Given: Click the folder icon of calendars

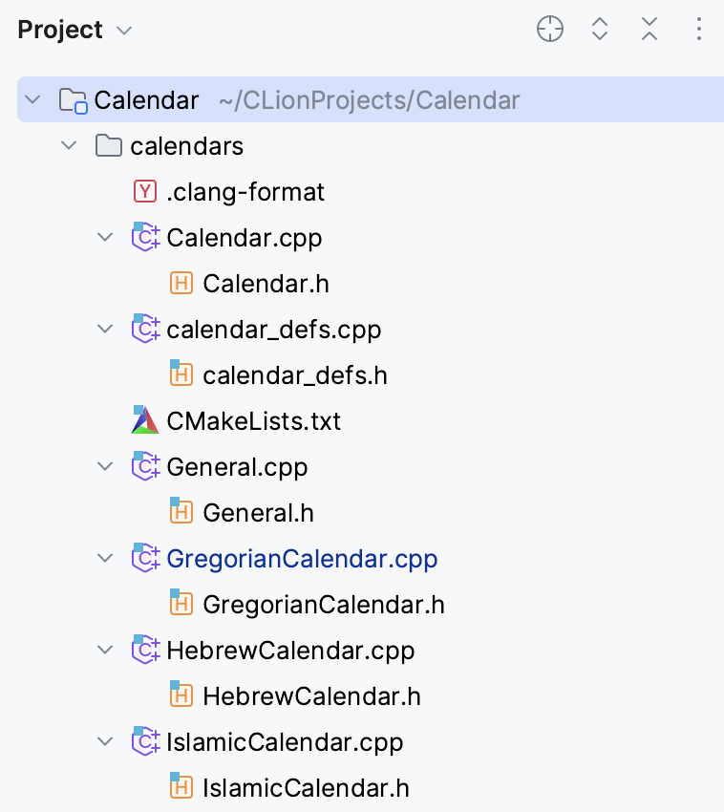Looking at the screenshot, I should pyautogui.click(x=108, y=145).
